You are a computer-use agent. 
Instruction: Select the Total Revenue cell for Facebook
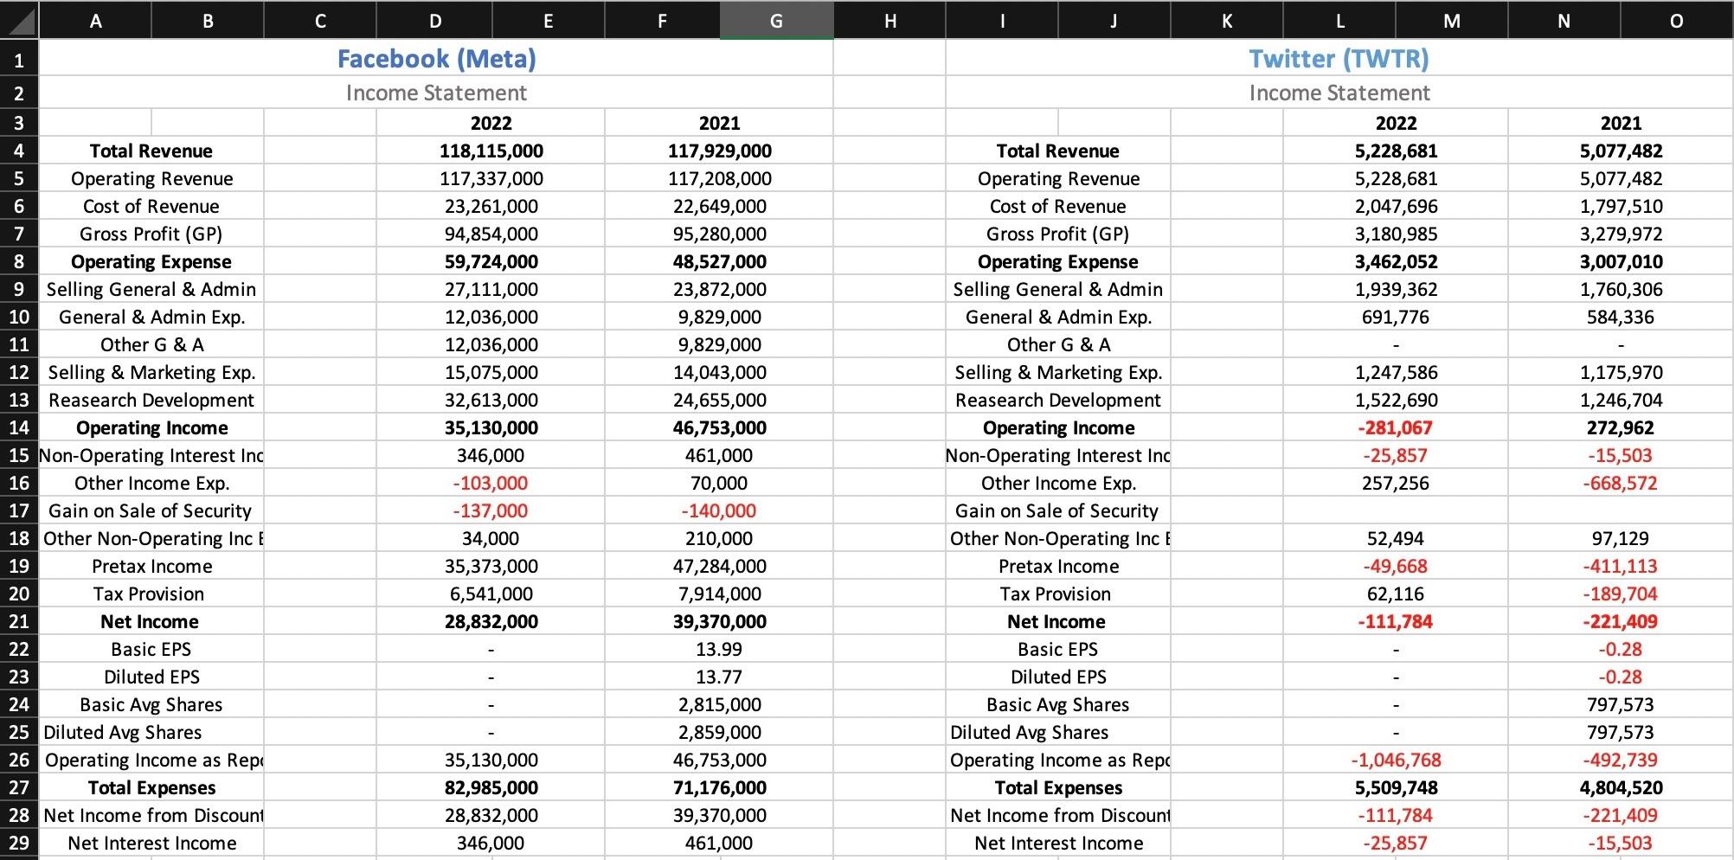(x=151, y=150)
